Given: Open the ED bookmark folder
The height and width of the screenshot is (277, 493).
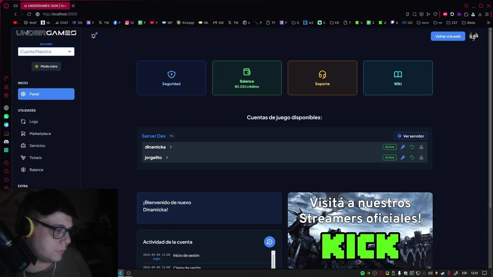Looking at the screenshot, I should 334,23.
